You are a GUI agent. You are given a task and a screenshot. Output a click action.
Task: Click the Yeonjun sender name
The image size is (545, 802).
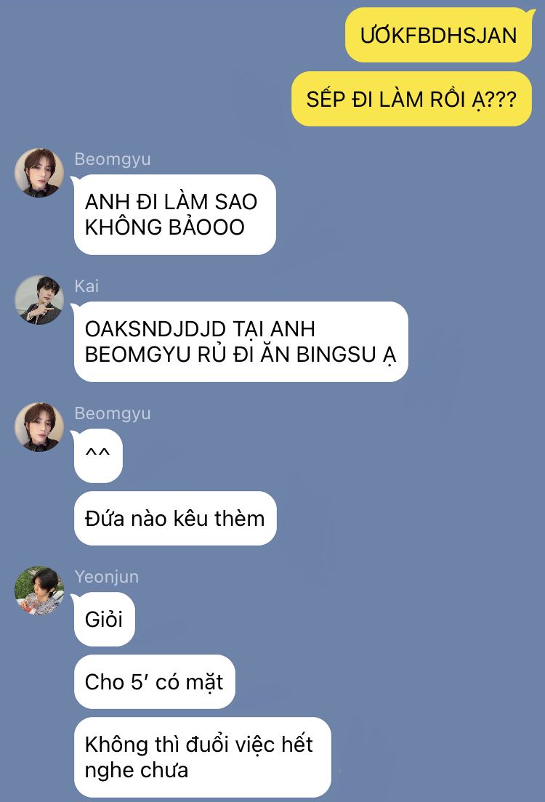(106, 577)
